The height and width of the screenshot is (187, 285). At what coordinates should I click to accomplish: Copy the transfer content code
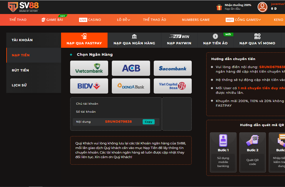149,122
